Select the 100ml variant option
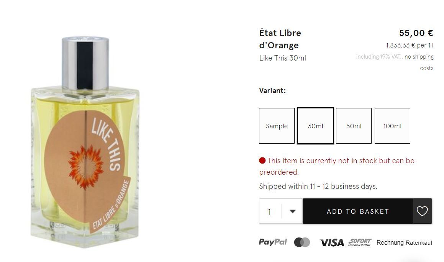 [392, 126]
